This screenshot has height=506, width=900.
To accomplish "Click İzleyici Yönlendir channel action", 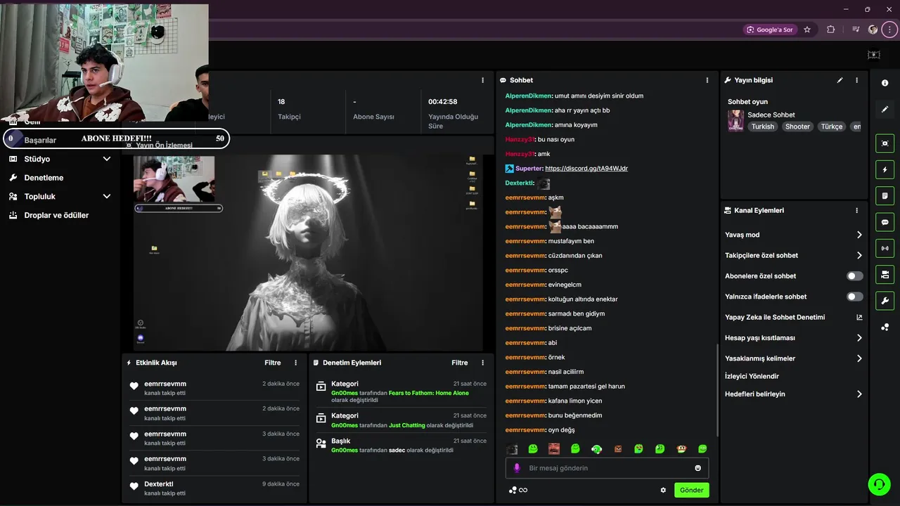I will tap(752, 376).
